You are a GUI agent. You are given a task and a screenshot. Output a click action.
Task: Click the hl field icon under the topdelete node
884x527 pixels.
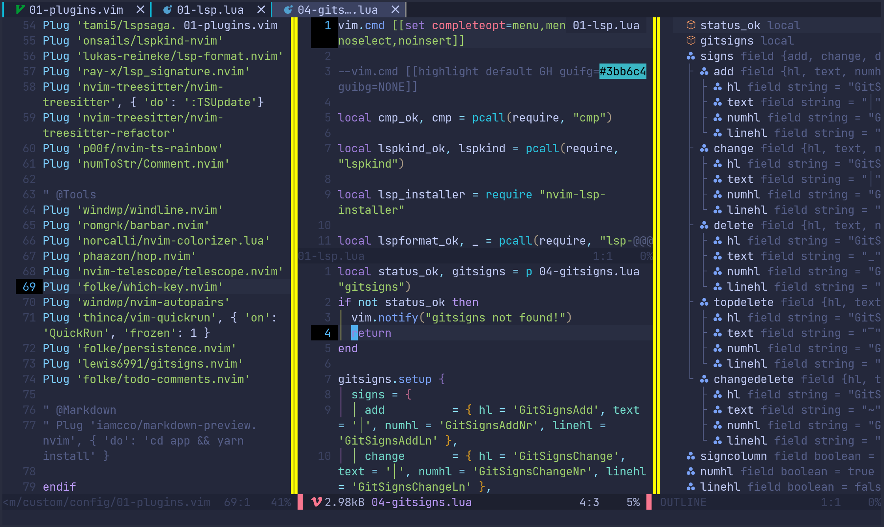(717, 318)
